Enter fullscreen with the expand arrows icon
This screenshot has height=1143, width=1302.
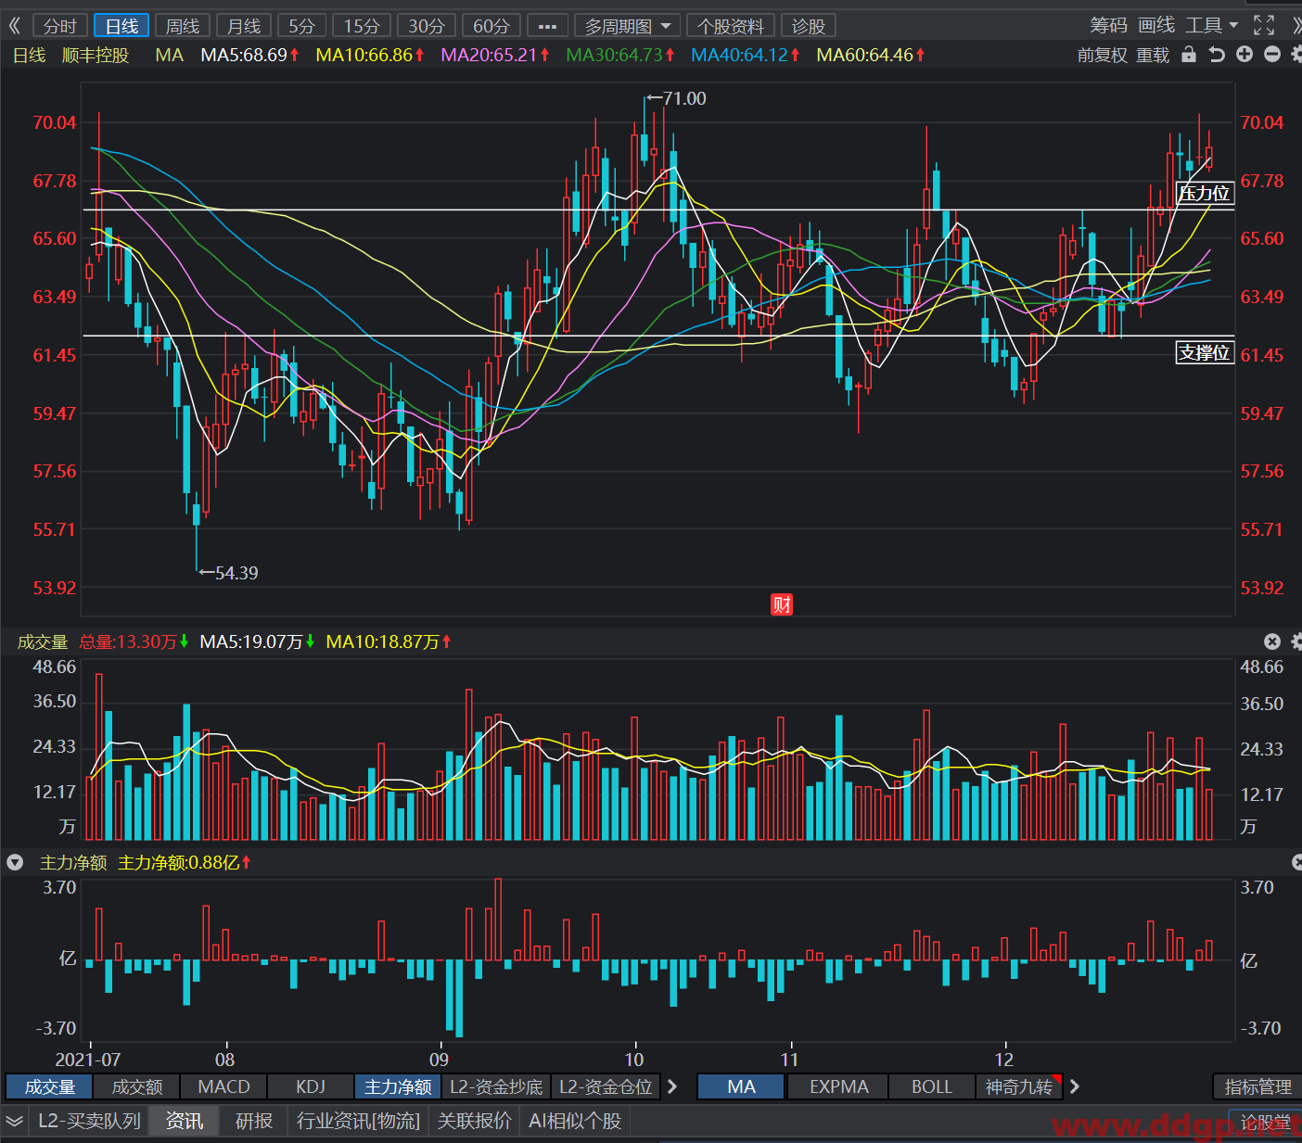click(1264, 25)
